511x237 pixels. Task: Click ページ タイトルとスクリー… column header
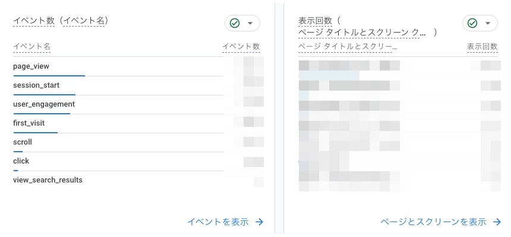(348, 47)
